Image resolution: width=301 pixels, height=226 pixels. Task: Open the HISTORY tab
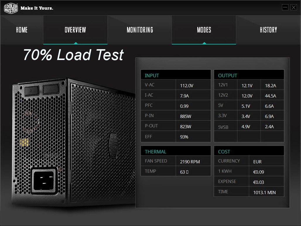pos(268,30)
